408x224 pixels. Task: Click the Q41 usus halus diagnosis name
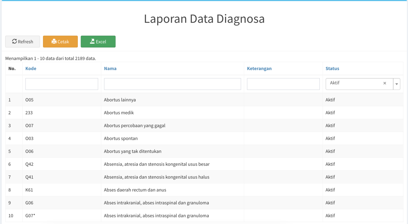click(157, 177)
